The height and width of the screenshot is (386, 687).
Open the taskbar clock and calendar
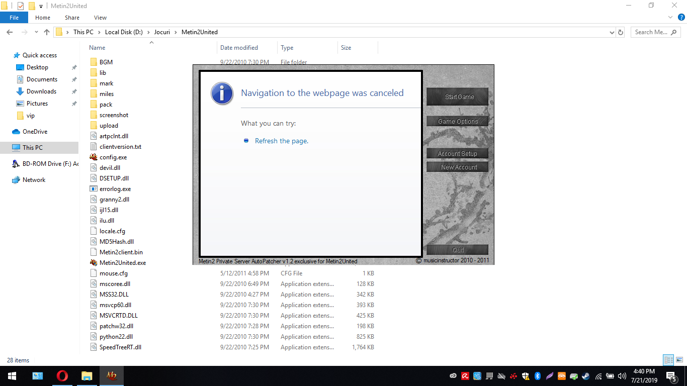[x=644, y=376]
